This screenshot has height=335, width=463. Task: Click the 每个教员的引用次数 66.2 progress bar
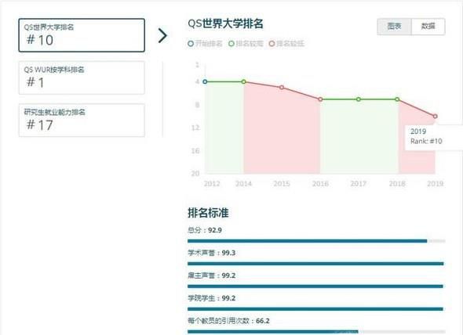[316, 332]
